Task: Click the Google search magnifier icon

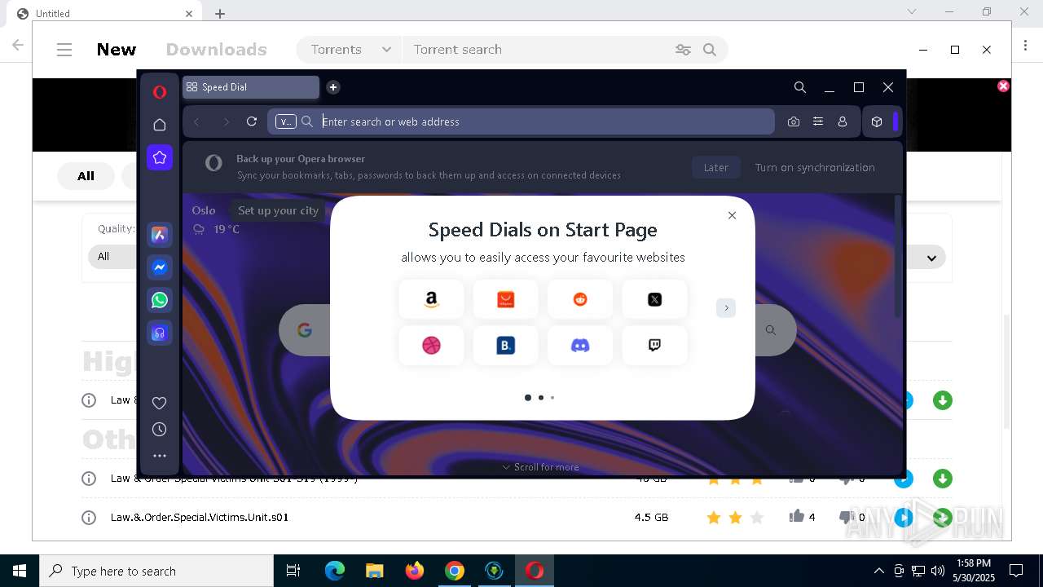Action: 771,330
